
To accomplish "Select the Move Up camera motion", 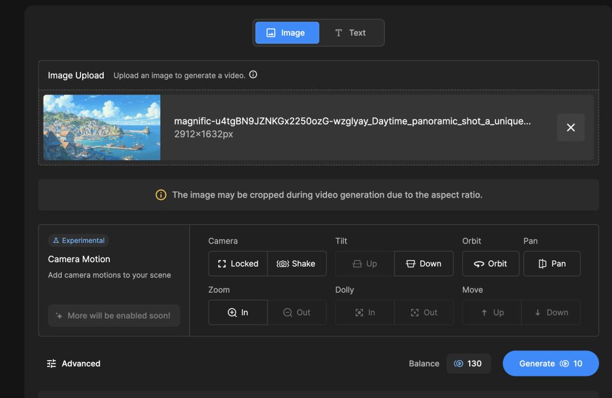I will (x=491, y=312).
